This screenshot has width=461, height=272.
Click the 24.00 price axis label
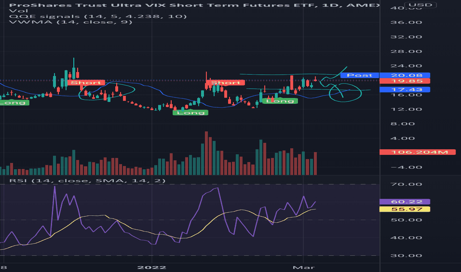pos(406,66)
